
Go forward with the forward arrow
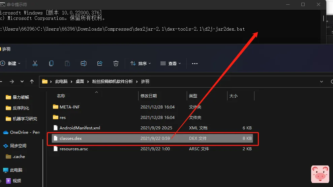tap(12, 82)
